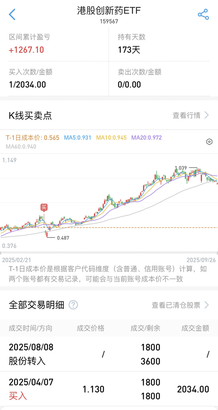218x410 pixels.
Task: Tap the 成交金额 column header
Action: 195,328
